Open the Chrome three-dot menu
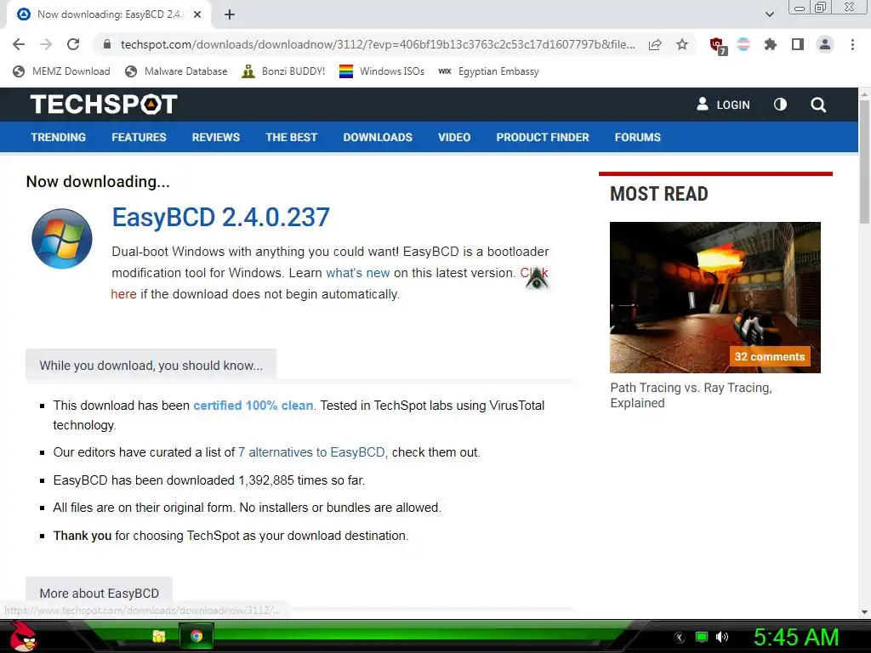Viewport: 871px width, 653px height. [852, 44]
